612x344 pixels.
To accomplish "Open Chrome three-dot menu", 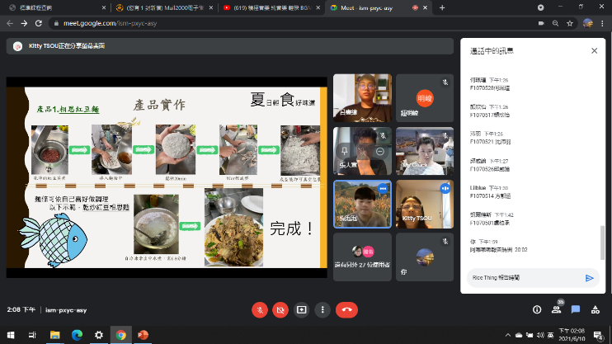I will (602, 23).
